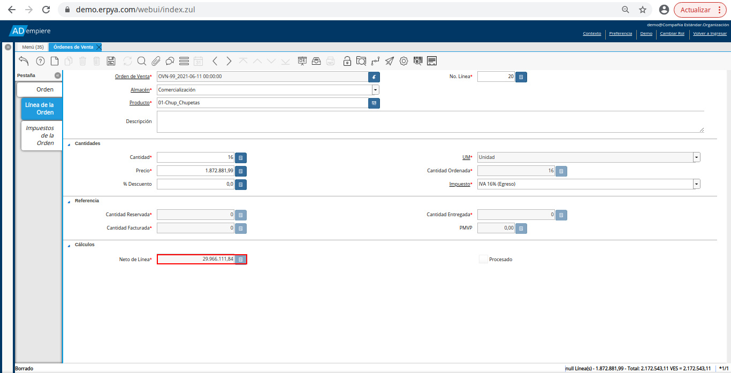Go to next record with the right chevron
This screenshot has width=731, height=373.
(x=229, y=61)
